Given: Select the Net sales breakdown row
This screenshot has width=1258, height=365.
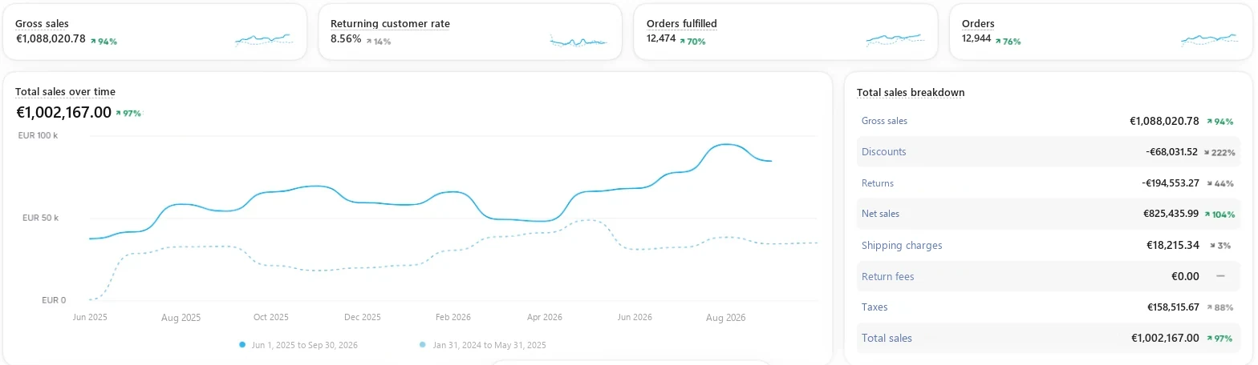Looking at the screenshot, I should pyautogui.click(x=1048, y=214).
